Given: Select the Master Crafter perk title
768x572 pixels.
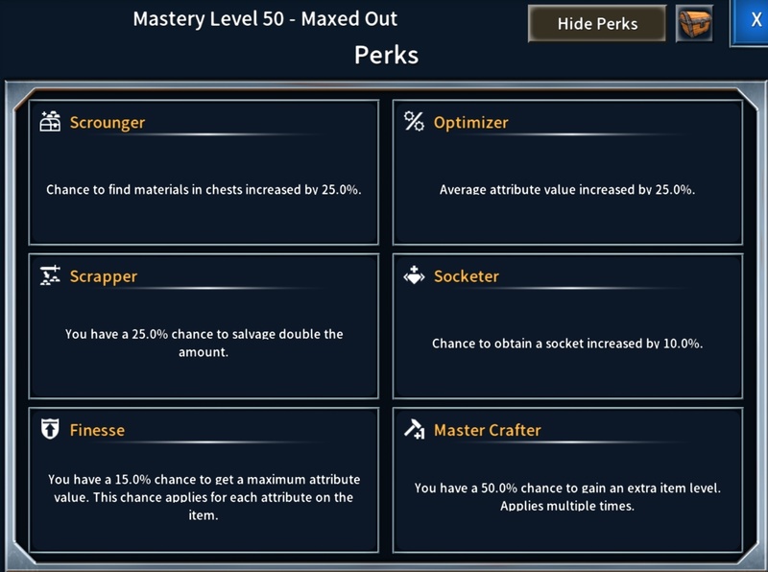Looking at the screenshot, I should click(487, 430).
